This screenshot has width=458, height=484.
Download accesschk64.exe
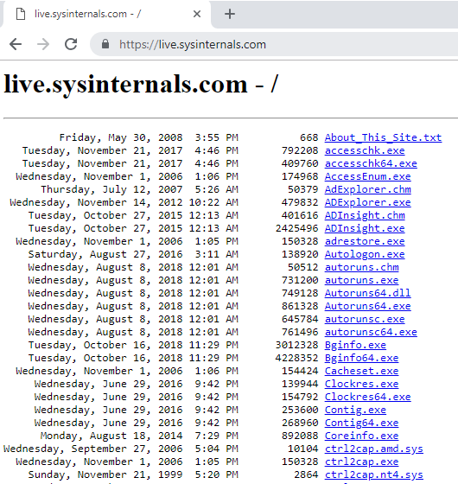(371, 163)
